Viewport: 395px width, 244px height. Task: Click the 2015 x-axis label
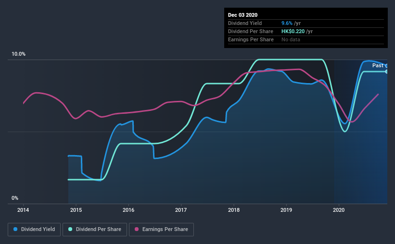point(76,210)
